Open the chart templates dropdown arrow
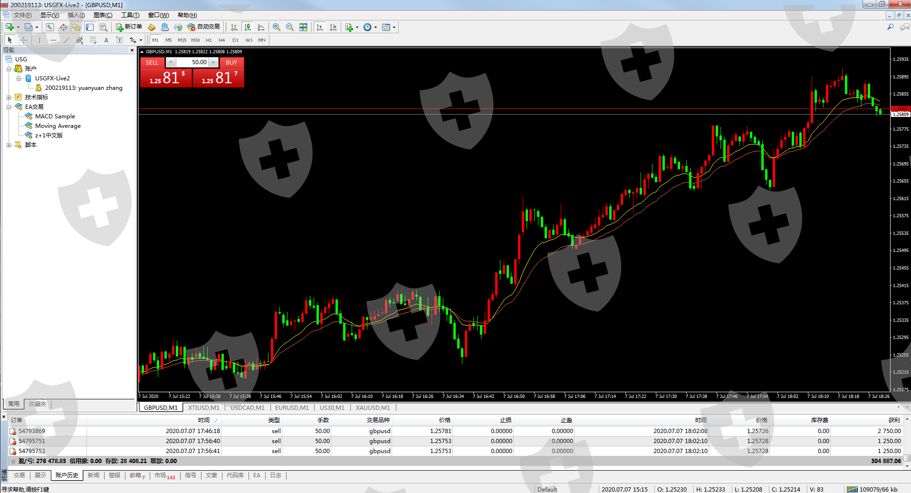 pos(394,27)
